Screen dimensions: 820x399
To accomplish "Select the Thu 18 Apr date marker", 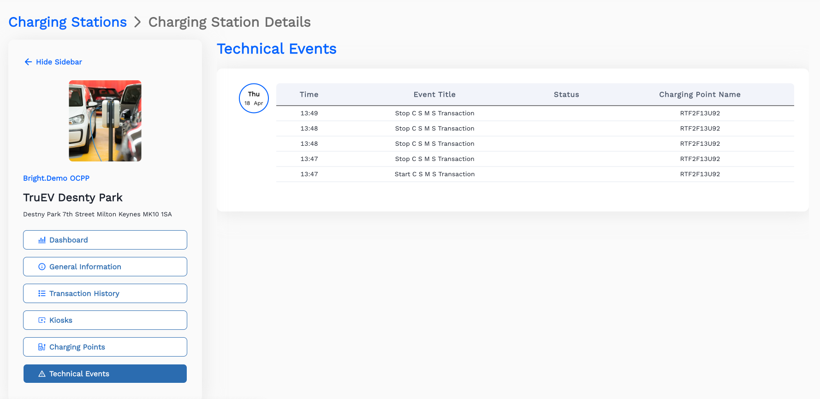I will point(254,98).
